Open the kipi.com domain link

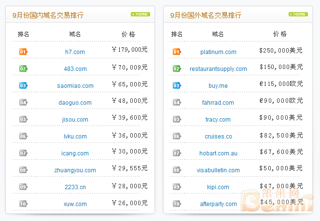point(218,187)
